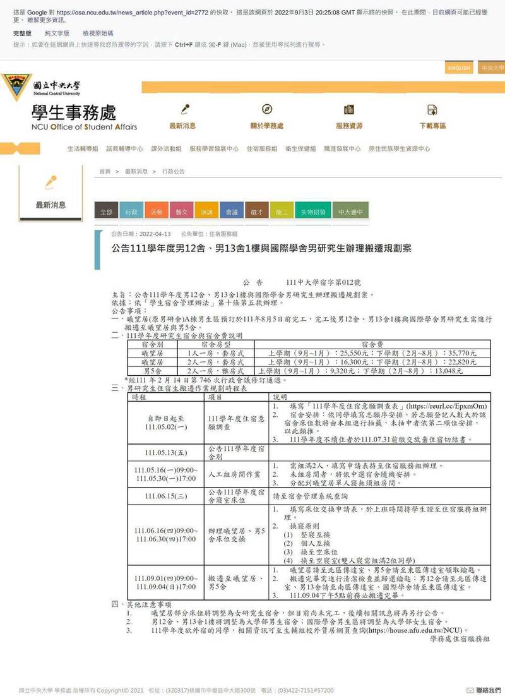Select the 會議 category tab
This screenshot has width=505, height=696.
pos(232,210)
